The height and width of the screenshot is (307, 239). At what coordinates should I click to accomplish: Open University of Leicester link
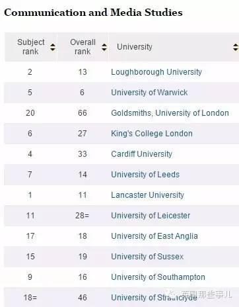click(x=151, y=216)
